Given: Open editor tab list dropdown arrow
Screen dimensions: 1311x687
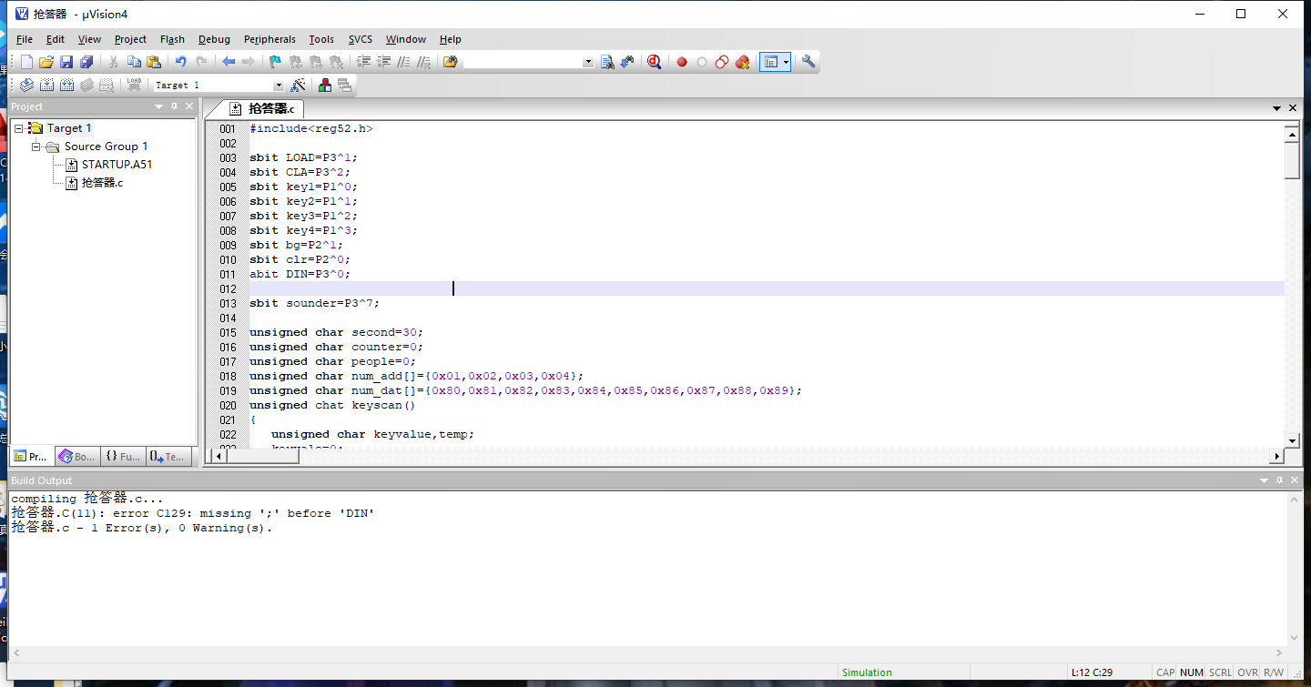Looking at the screenshot, I should coord(1277,107).
